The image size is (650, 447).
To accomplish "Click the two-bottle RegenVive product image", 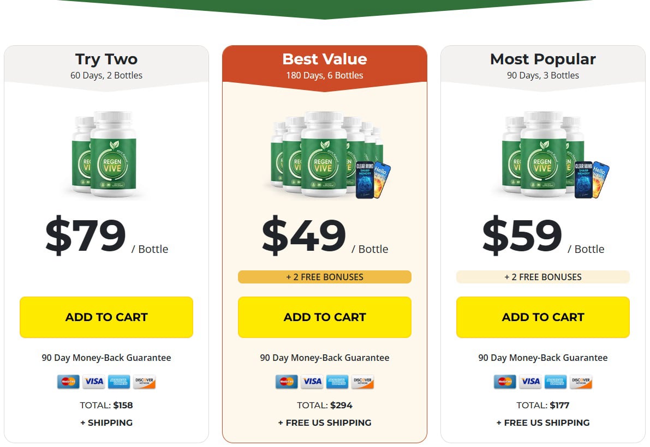I will pos(104,154).
